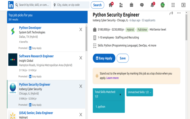The height and width of the screenshot is (119, 190).
Task: Open My Network people icon
Action: pyautogui.click(x=121, y=5)
